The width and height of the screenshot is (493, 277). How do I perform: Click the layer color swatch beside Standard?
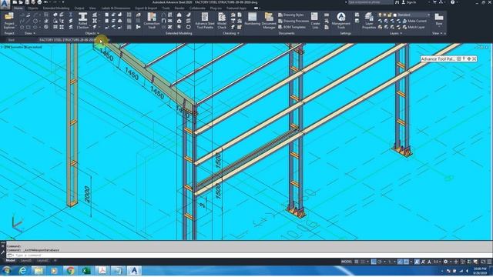[395, 15]
